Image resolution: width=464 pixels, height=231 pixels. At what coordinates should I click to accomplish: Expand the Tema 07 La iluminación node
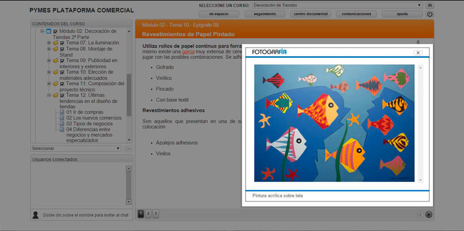[x=49, y=42]
